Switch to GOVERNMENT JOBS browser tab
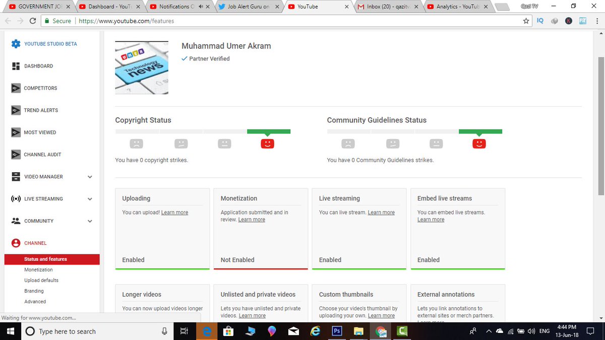Viewport: 605px width, 340px height. pyautogui.click(x=39, y=7)
